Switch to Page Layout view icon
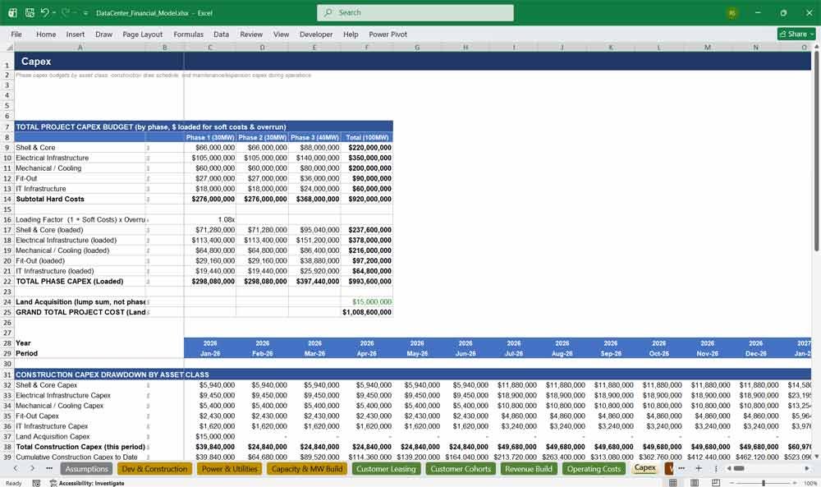 point(695,483)
